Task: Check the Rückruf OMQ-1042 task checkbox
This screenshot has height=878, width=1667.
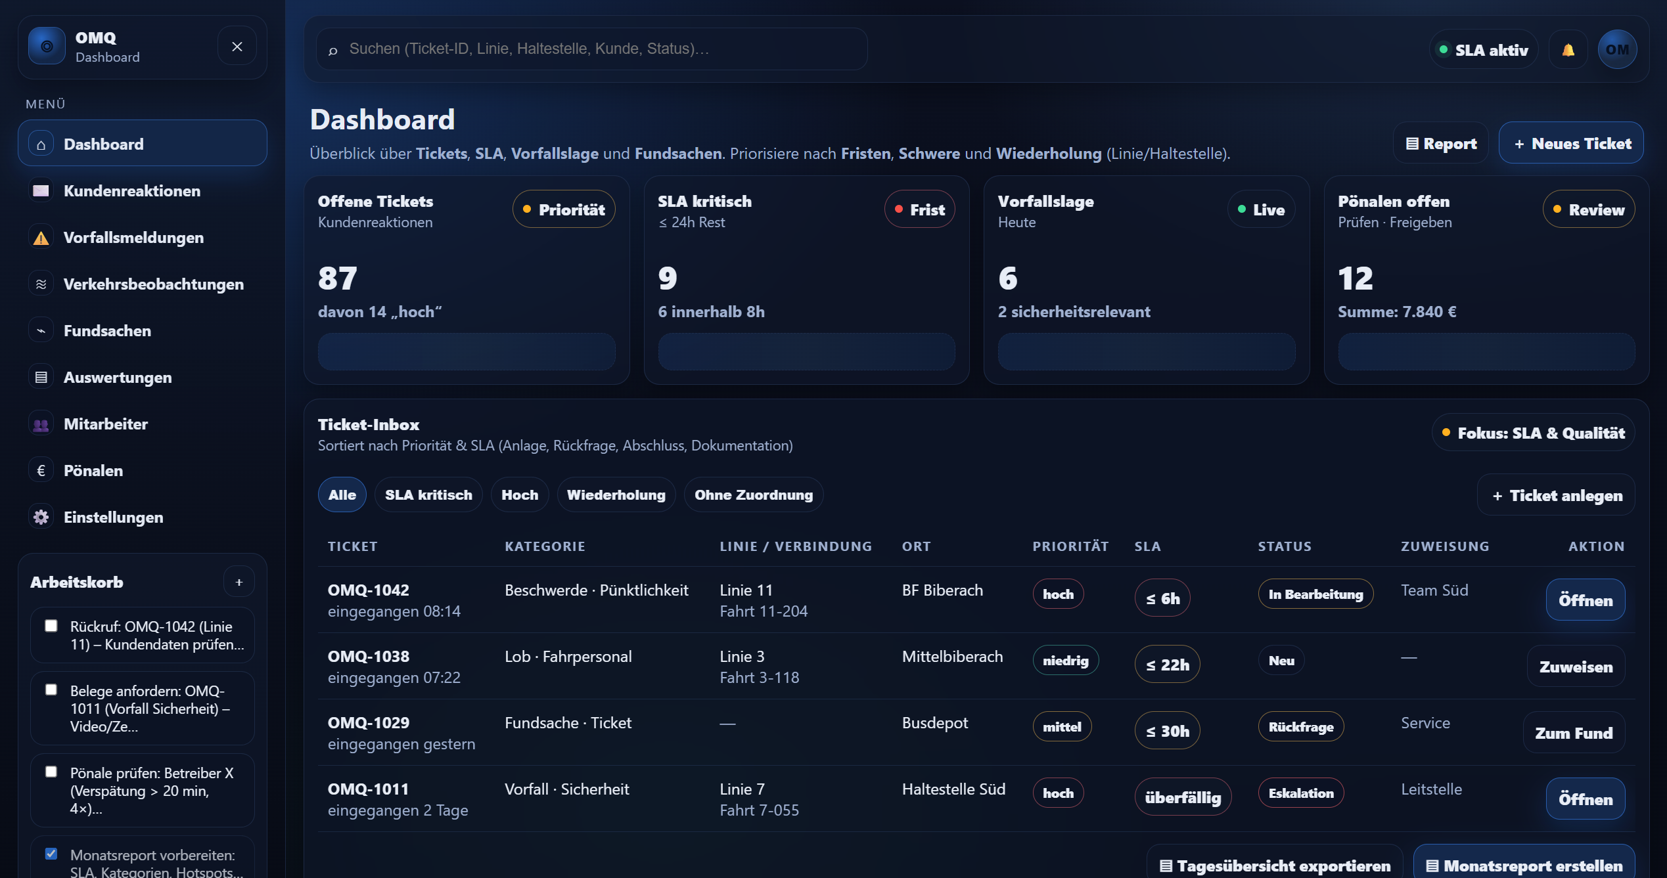Action: 51,625
